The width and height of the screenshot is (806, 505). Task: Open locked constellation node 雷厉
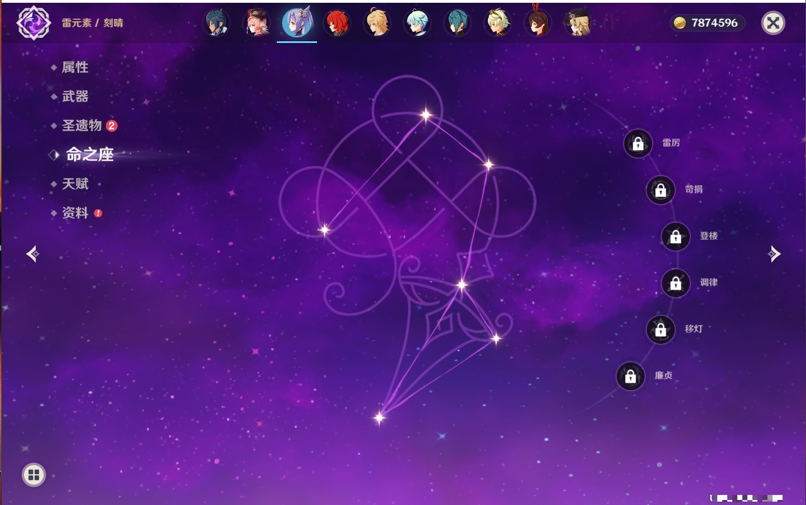[638, 143]
